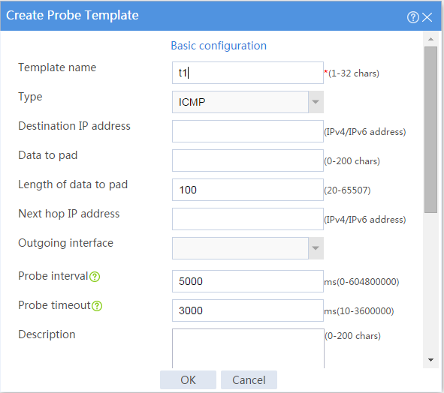This screenshot has height=393, width=444.
Task: Show help for Probe interval
Action: pos(95,277)
